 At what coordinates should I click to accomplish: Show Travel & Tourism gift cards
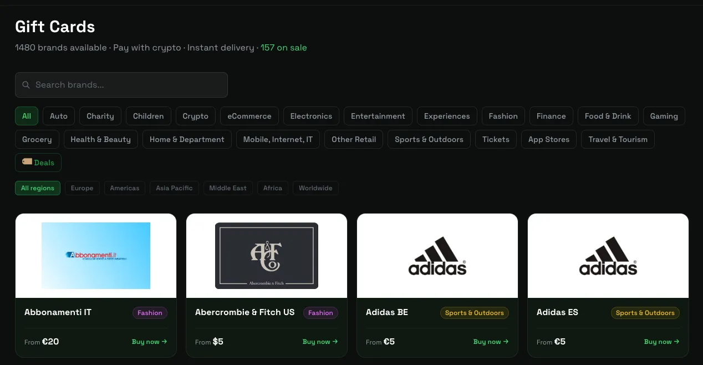point(618,139)
